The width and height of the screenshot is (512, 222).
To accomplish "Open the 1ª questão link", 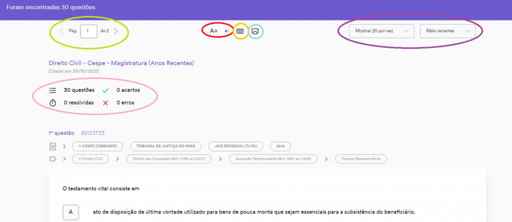I will point(61,133).
